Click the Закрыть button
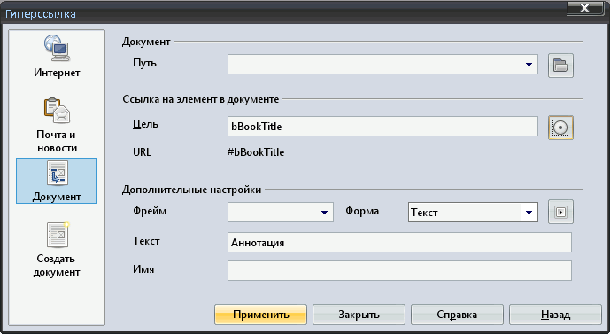The width and height of the screenshot is (610, 334). pyautogui.click(x=359, y=315)
